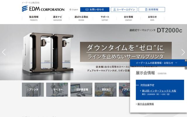Viewport: 187px width, 117px height.
Task: Open the ラベラー category thumbnail
Action: point(57,90)
